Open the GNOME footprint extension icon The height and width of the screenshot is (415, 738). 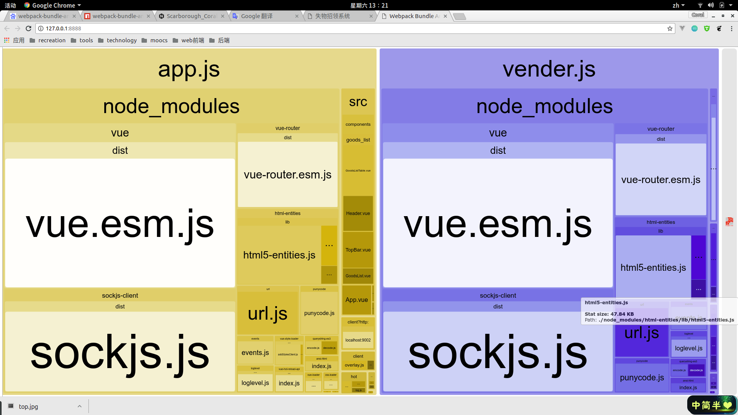[719, 28]
